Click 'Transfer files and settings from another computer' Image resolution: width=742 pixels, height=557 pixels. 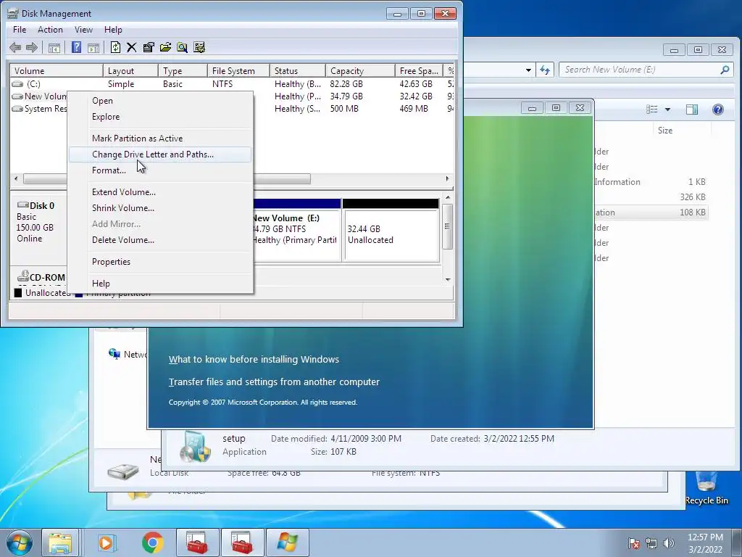[274, 381]
